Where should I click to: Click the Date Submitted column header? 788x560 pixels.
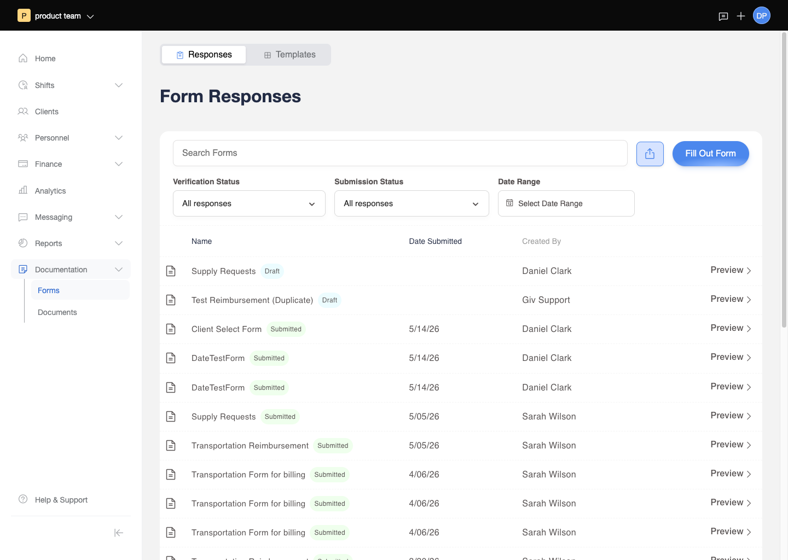pyautogui.click(x=435, y=241)
